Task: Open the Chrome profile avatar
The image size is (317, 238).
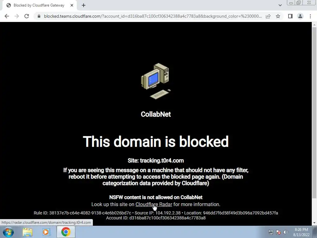Action: [x=300, y=16]
